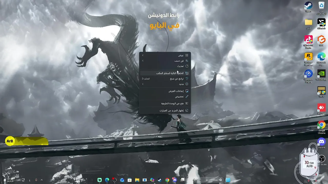The image size is (328, 184).
Task: Open the OBS Studio desktop shortcut
Action: [322, 160]
